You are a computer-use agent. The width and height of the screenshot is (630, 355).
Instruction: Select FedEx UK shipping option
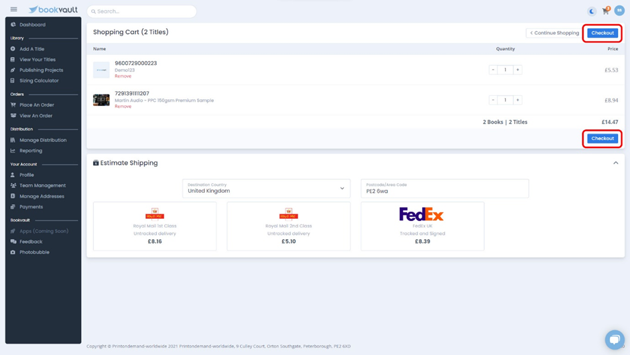(422, 226)
